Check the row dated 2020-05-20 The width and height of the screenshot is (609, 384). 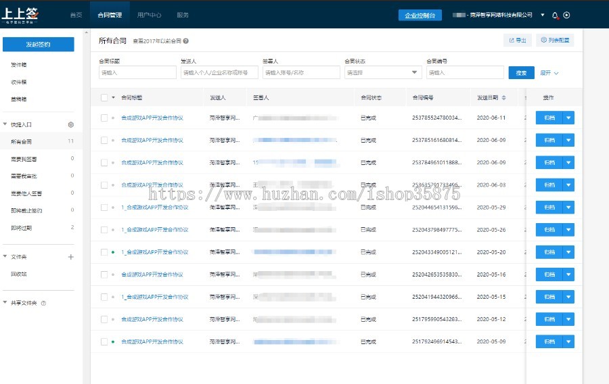[104, 252]
